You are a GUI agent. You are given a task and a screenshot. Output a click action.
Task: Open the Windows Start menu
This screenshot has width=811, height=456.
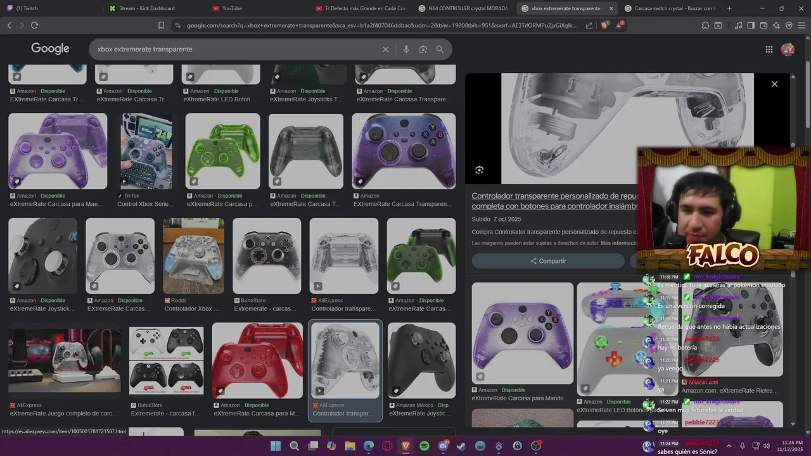[276, 446]
